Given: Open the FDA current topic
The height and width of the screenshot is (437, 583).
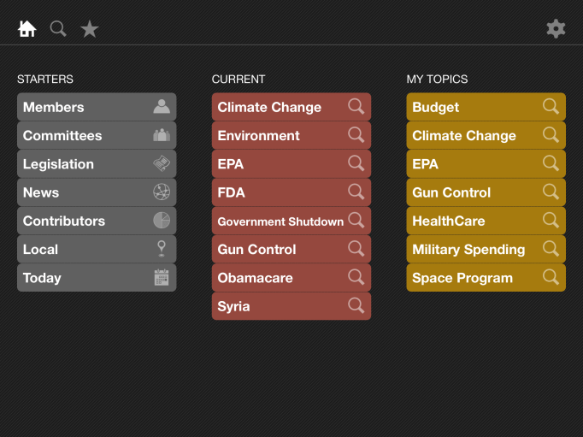Looking at the screenshot, I should [232, 192].
